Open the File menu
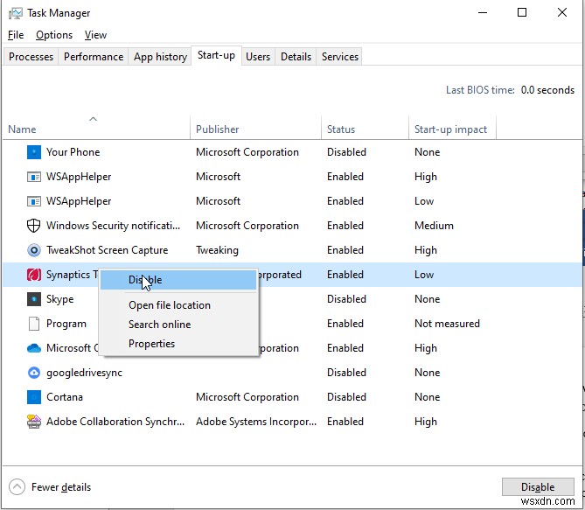The image size is (585, 510). 16,35
